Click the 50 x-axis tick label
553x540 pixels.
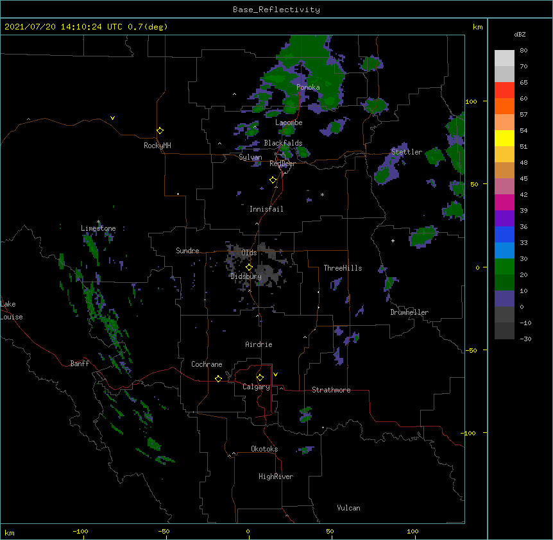(330, 531)
